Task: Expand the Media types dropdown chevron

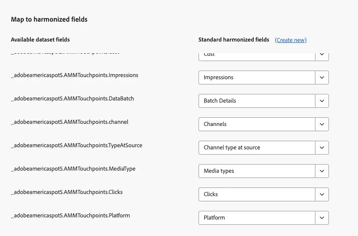Action: click(x=322, y=171)
